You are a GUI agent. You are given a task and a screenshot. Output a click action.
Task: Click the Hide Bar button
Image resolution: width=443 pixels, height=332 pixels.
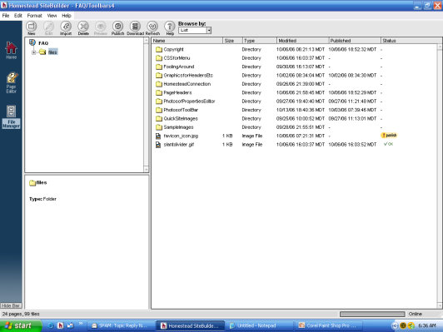11,305
